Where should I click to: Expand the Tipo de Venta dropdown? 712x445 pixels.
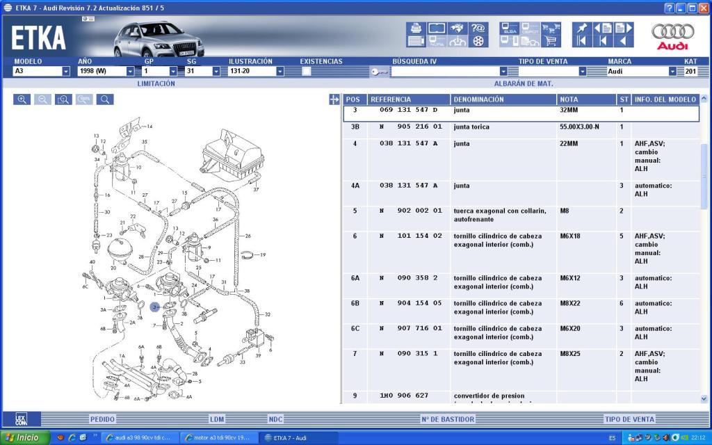pyautogui.click(x=583, y=72)
